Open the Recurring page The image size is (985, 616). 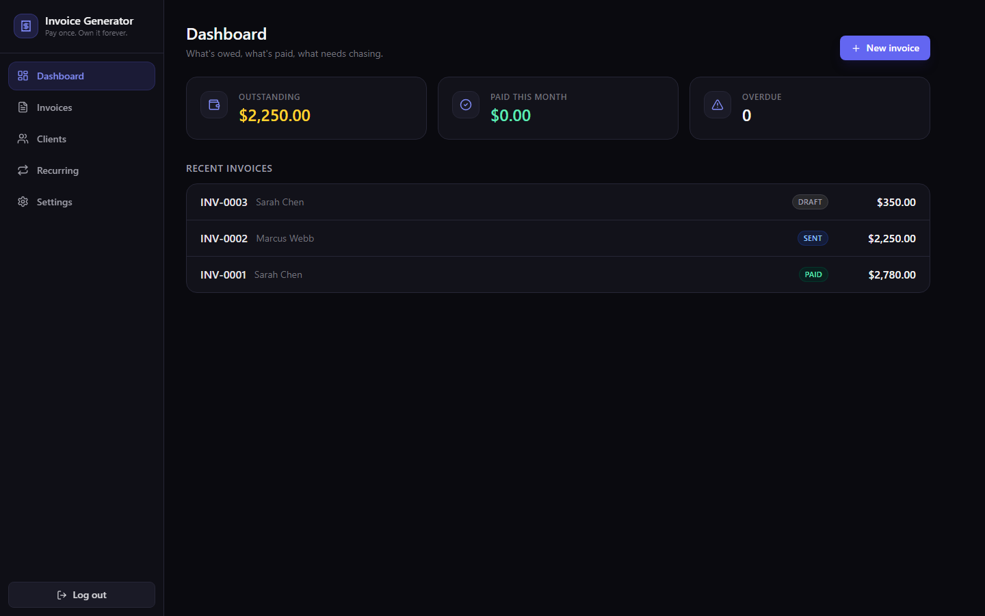(x=81, y=170)
